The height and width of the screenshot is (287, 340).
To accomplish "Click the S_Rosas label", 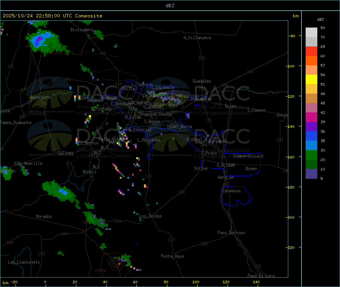I will coord(152,121).
